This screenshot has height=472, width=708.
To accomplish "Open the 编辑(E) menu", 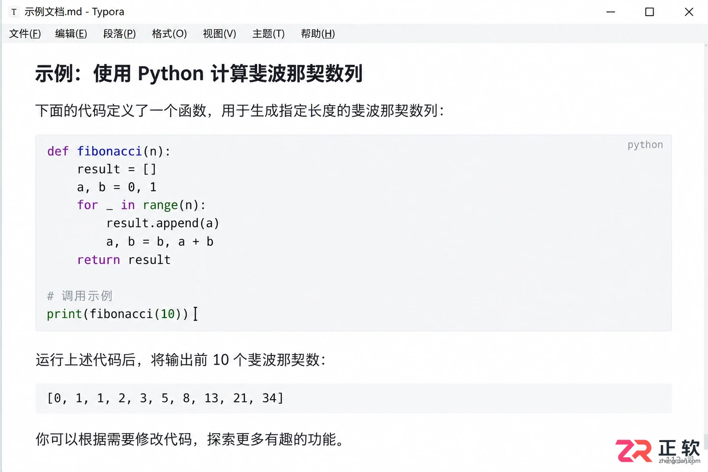I will (x=71, y=33).
